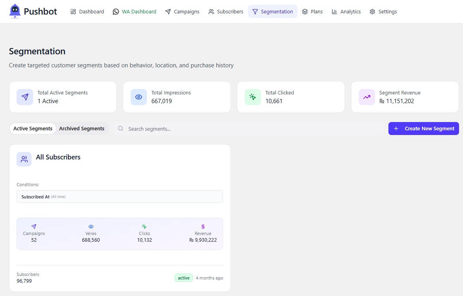Viewport: 463px width, 296px height.
Task: Click the eye icon in Total Impressions card
Action: [x=139, y=97]
